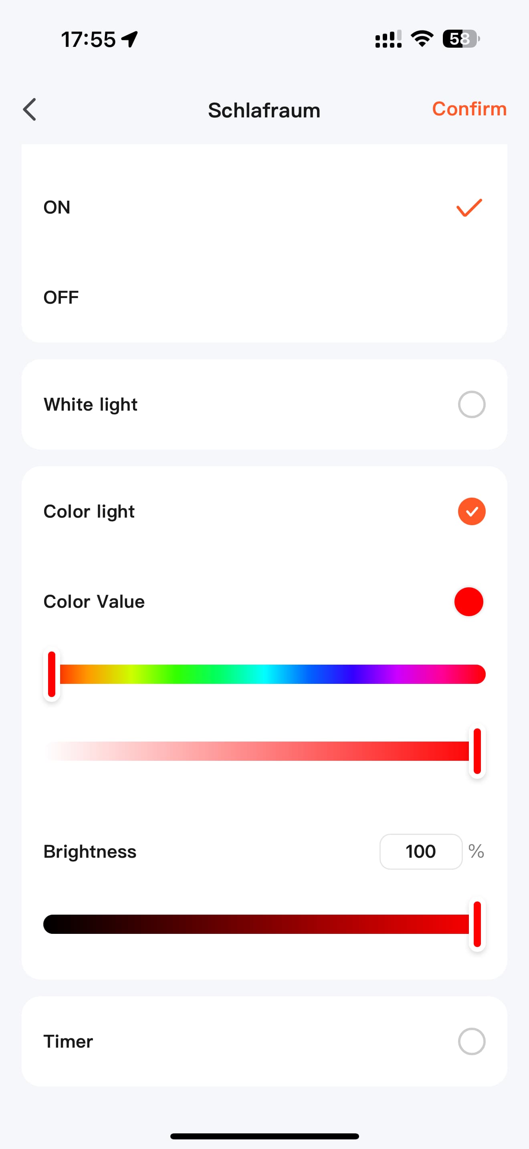
Task: Tap the cellular signal icon
Action: pyautogui.click(x=388, y=39)
